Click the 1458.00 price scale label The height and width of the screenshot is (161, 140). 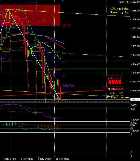point(135,90)
